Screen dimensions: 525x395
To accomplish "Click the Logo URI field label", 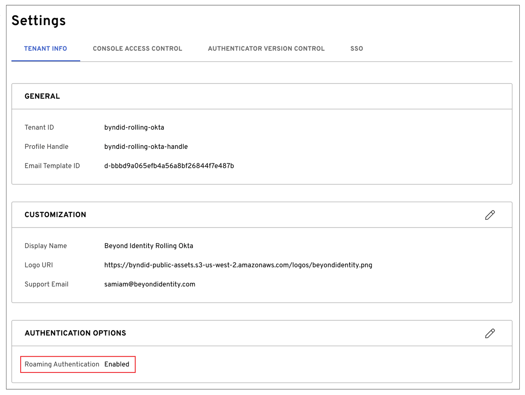I will coord(39,265).
